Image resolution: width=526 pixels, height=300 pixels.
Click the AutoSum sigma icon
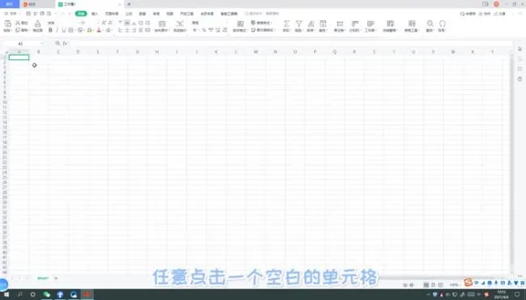tap(286, 23)
